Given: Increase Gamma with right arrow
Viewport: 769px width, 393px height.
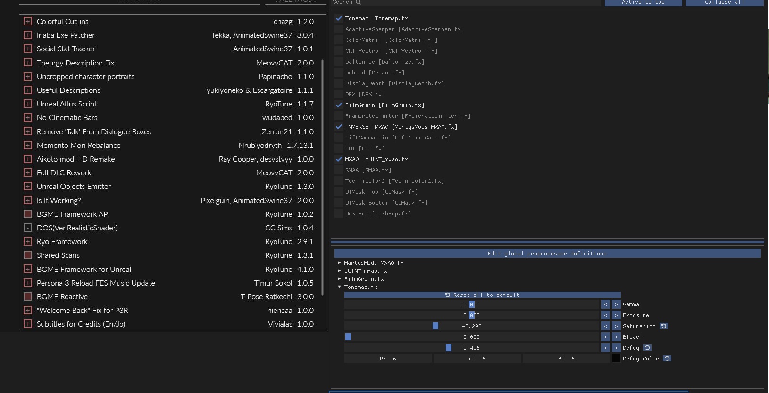Looking at the screenshot, I should point(616,304).
